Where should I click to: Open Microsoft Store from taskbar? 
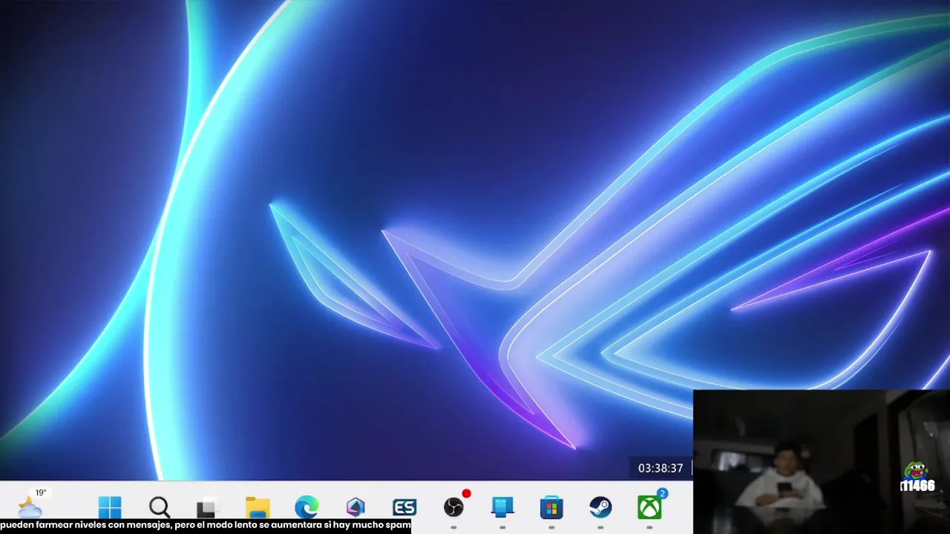(551, 508)
